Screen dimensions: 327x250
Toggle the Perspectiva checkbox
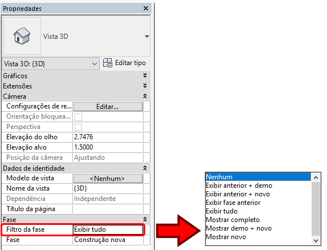78,127
